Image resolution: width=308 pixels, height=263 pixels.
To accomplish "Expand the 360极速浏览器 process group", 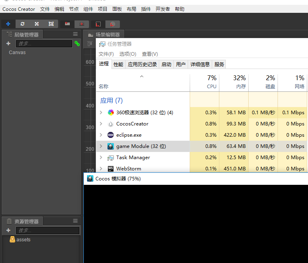I will pos(101,112).
